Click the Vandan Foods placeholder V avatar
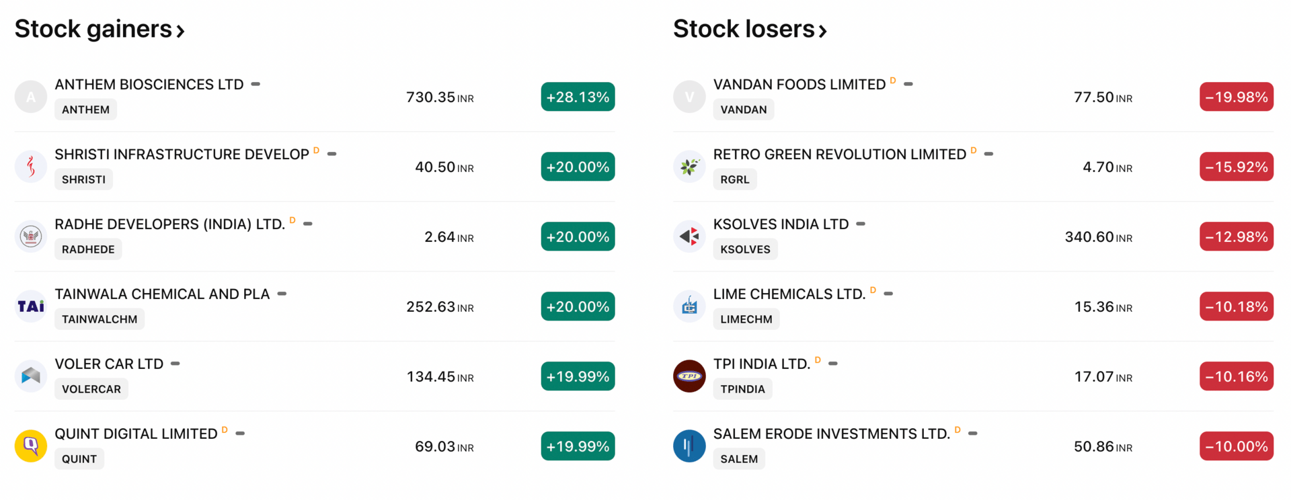1291x500 pixels. 689,97
